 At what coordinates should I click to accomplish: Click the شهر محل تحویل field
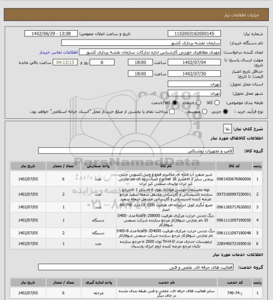pyautogui.click(x=194, y=93)
